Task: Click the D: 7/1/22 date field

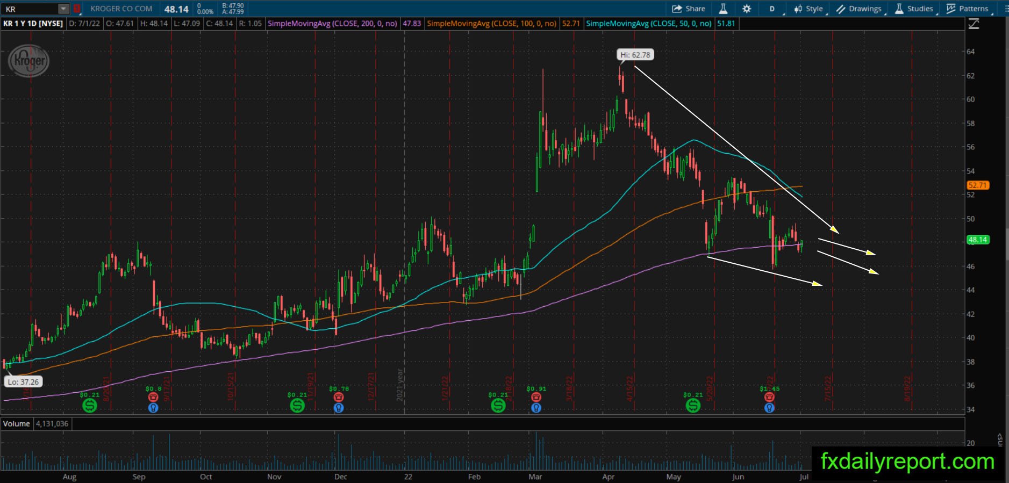Action: (x=85, y=24)
